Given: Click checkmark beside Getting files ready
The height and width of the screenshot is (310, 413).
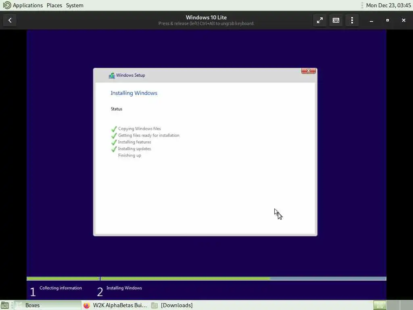Looking at the screenshot, I should 114,136.
